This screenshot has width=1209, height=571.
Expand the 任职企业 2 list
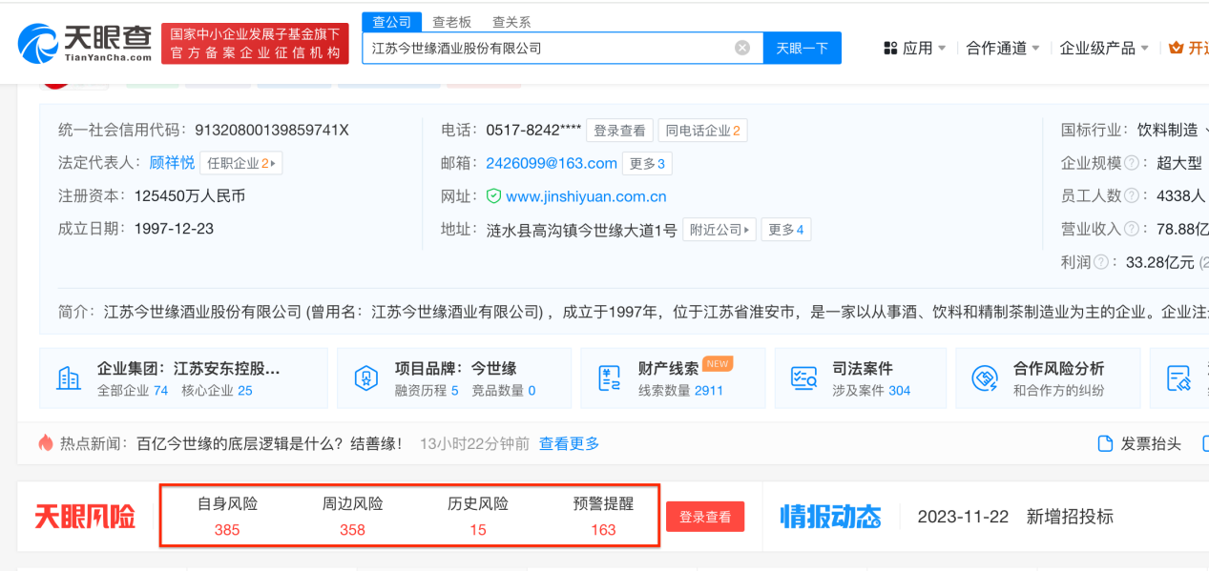(x=241, y=163)
